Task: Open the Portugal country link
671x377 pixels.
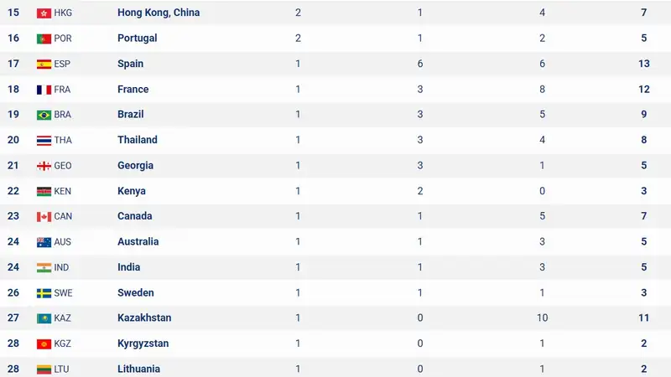Action: tap(137, 38)
